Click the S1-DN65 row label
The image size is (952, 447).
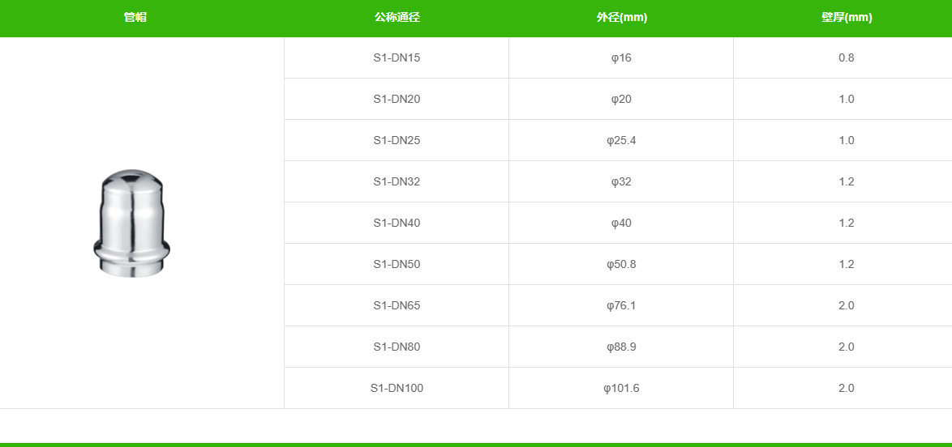397,305
